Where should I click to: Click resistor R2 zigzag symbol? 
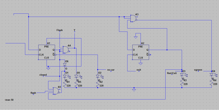[x=98, y=84]
